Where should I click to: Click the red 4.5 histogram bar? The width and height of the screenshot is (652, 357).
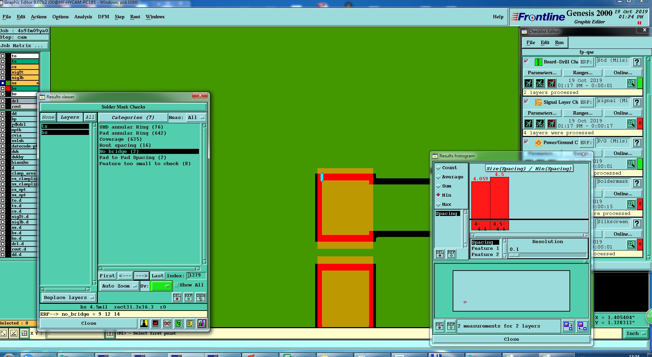point(500,198)
